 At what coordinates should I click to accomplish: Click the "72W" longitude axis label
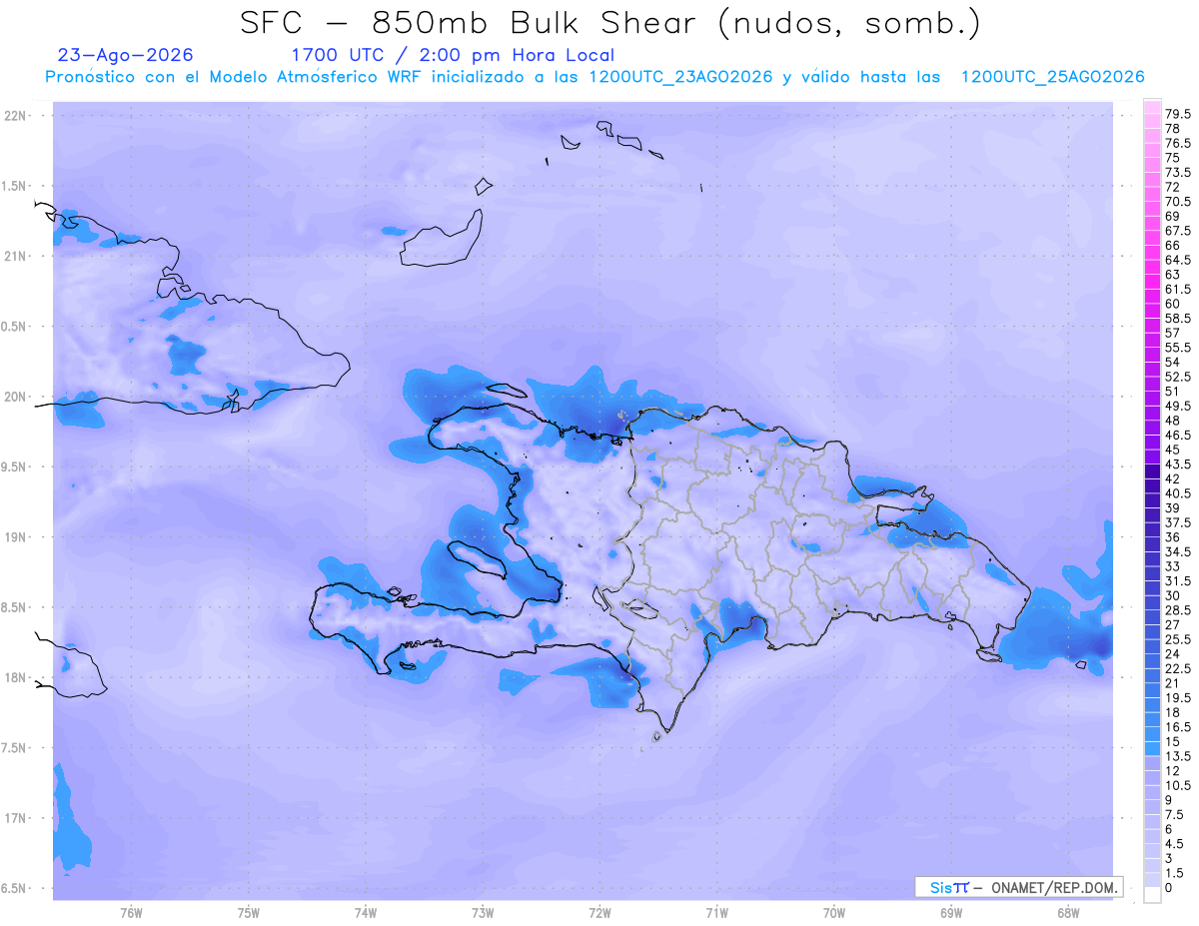click(600, 913)
